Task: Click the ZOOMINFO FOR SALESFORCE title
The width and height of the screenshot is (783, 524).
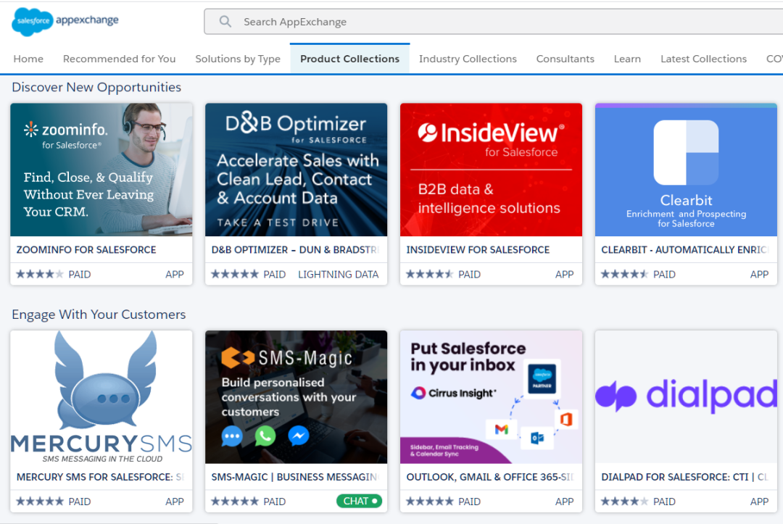Action: 86,249
